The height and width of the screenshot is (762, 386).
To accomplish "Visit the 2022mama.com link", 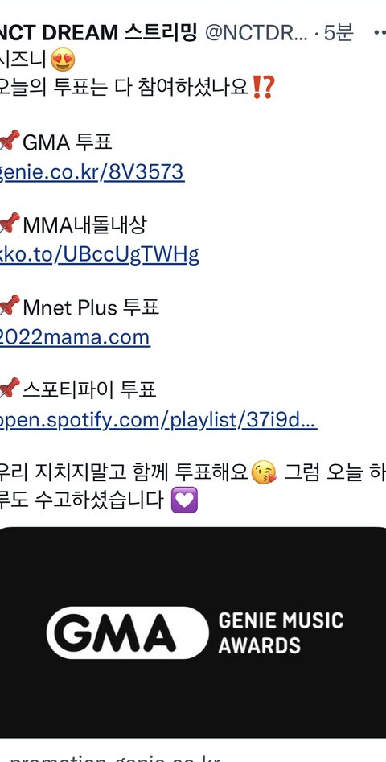I will pos(75,337).
